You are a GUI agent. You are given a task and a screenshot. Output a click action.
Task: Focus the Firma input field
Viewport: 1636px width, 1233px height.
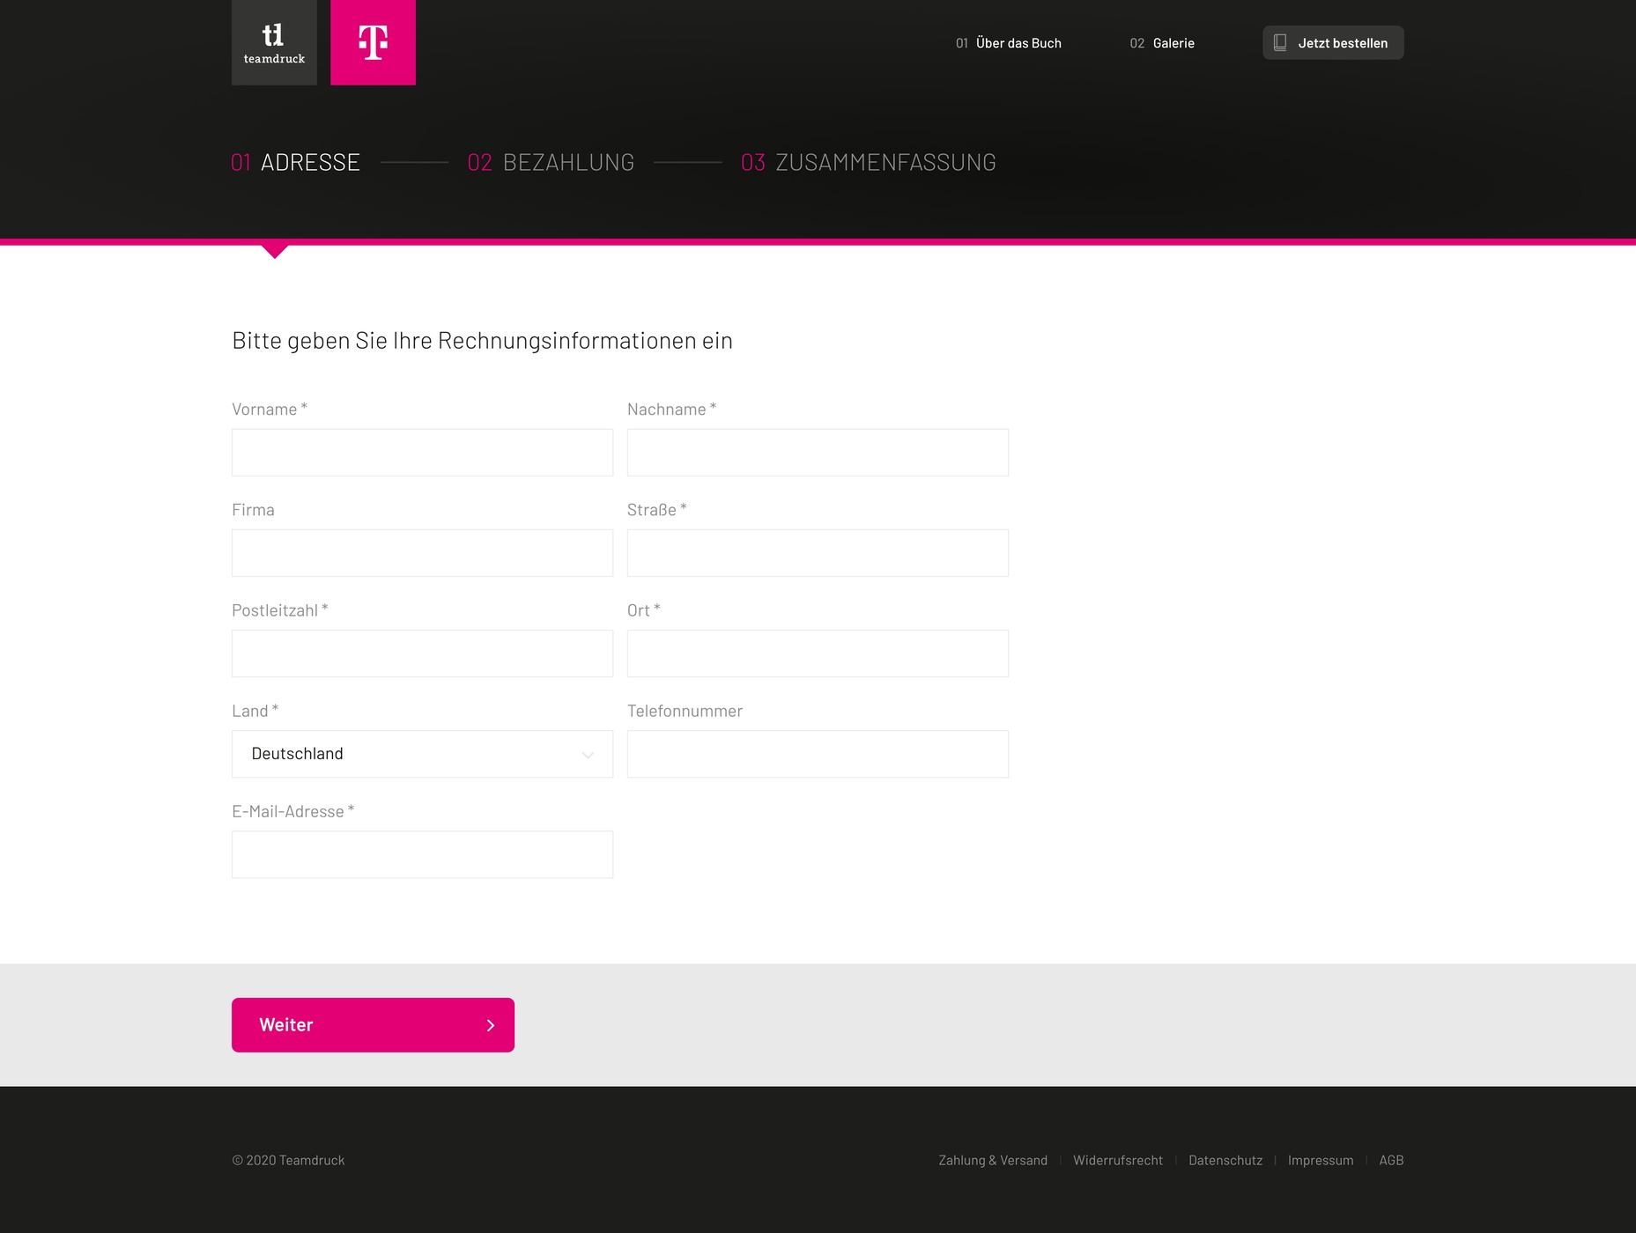(422, 553)
